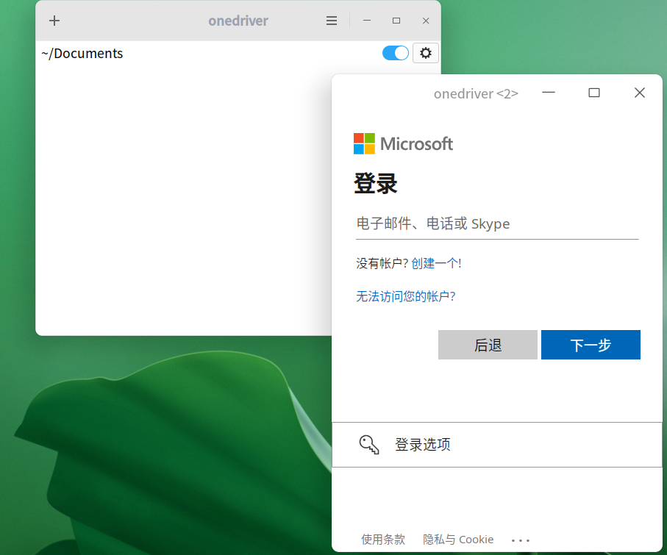Click the key icon beside 登录选项

pos(369,445)
